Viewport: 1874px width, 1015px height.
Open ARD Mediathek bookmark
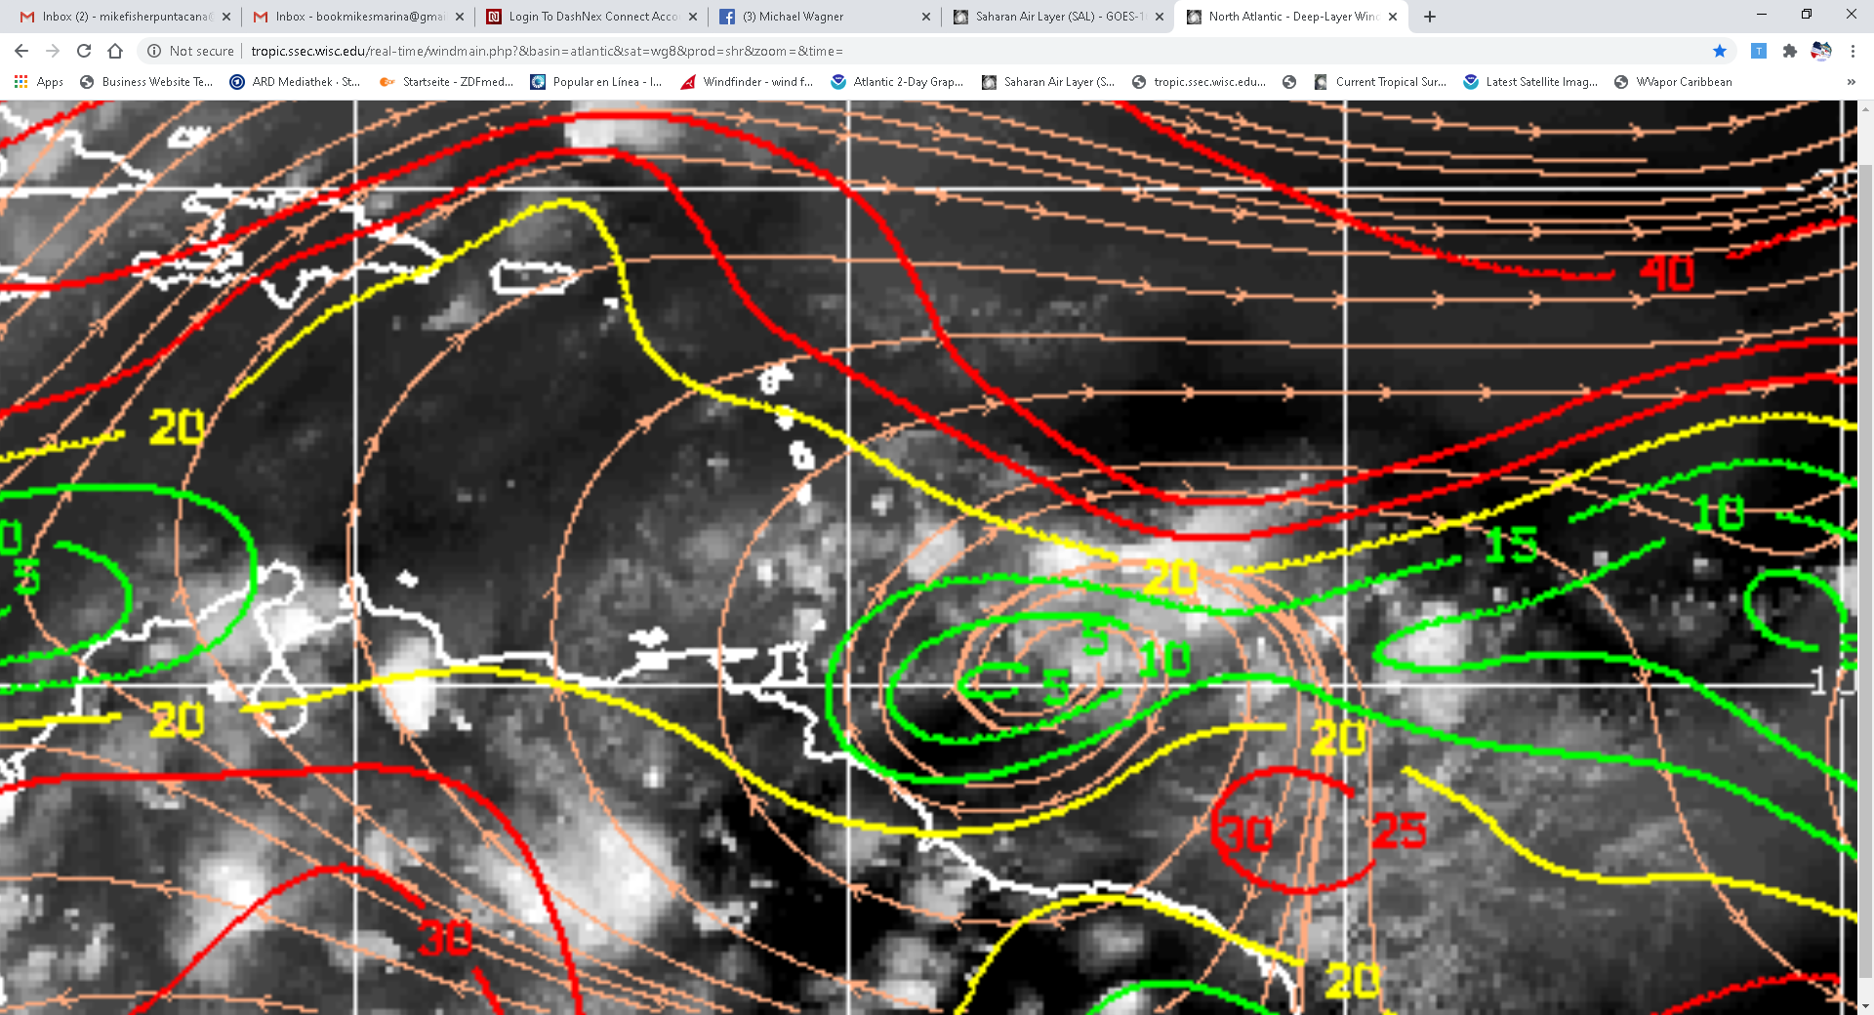295,82
